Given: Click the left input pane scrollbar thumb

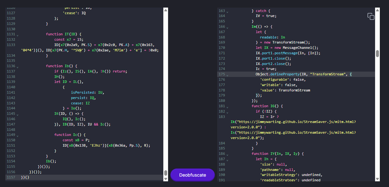Looking at the screenshot, I should (x=166, y=173).
